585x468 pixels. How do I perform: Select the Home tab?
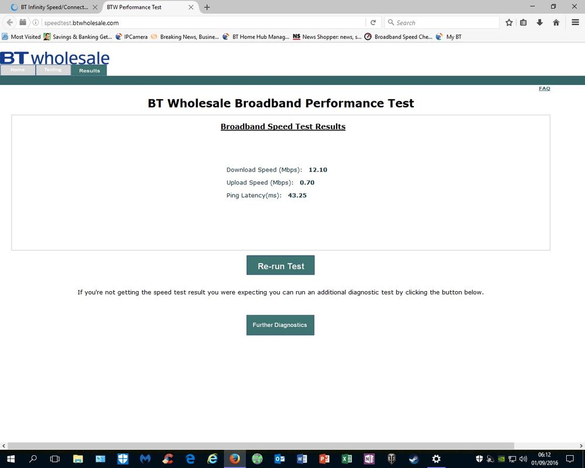coord(18,70)
